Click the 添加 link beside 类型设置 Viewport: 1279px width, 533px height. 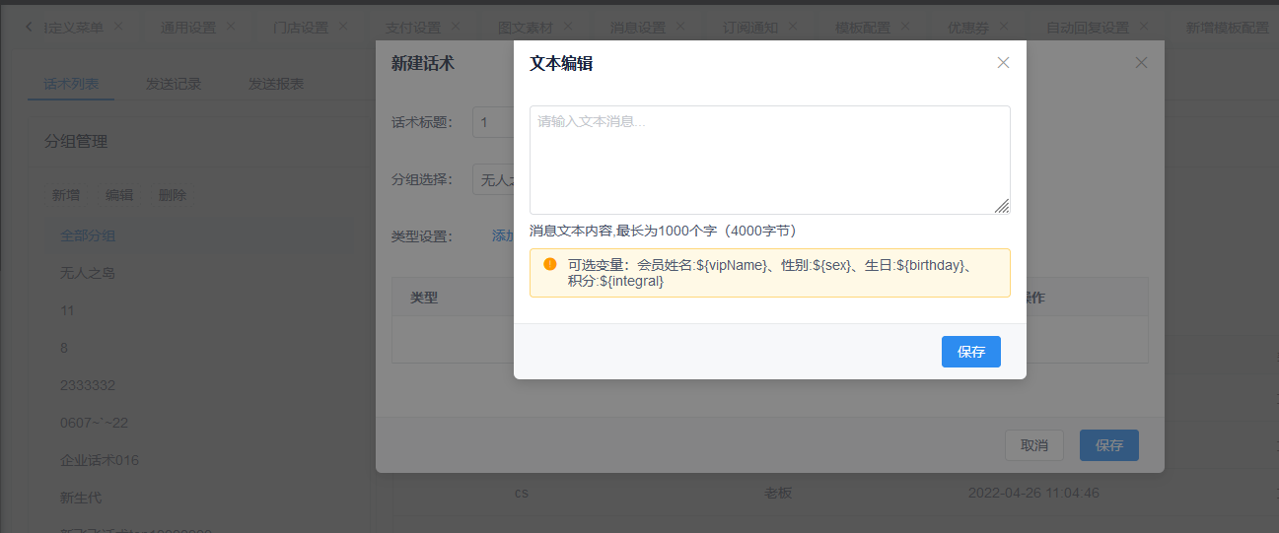(503, 236)
